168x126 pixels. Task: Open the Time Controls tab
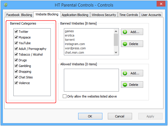pos(129,15)
